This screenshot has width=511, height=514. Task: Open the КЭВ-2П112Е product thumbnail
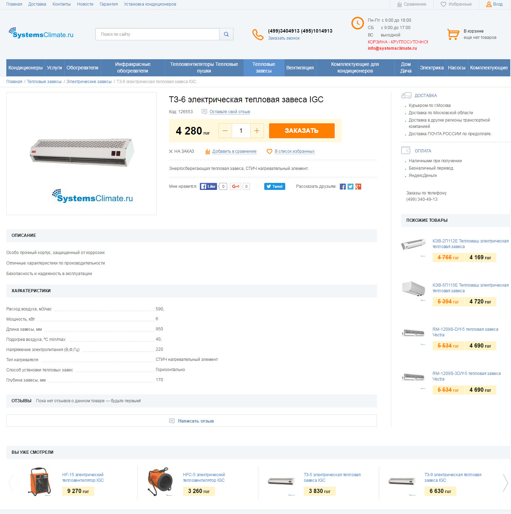pos(413,244)
